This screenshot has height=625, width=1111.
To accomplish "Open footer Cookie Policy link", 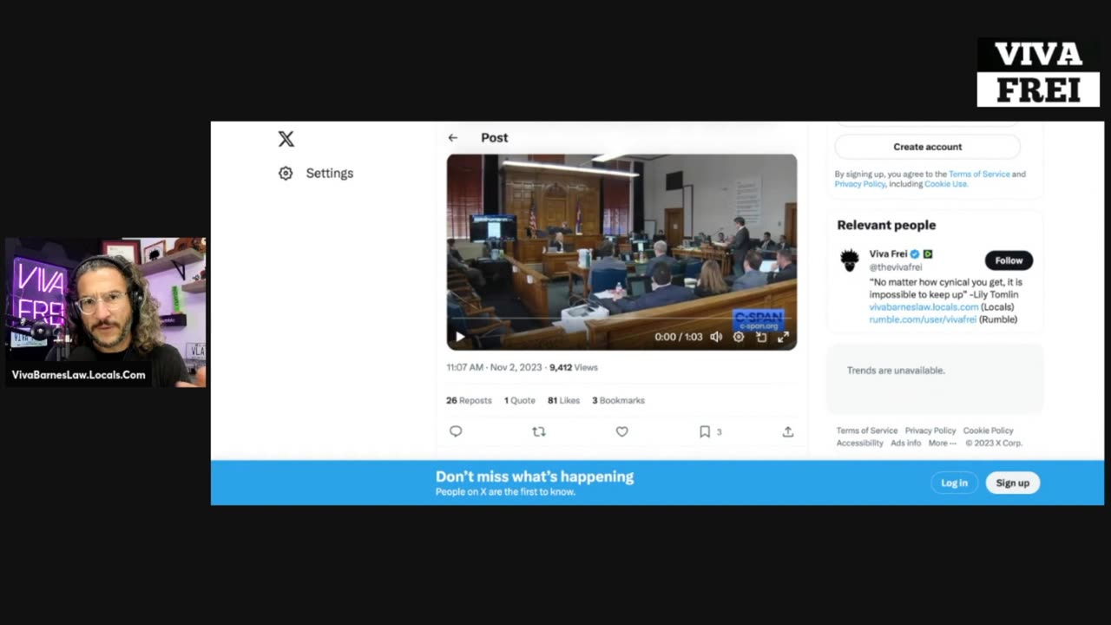I will pyautogui.click(x=988, y=431).
